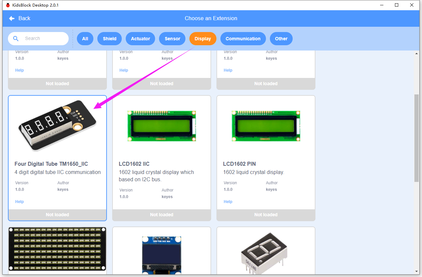Click '1602 liquid crystal display.' description
Viewport: 422px width, 277px height.
[x=253, y=172]
